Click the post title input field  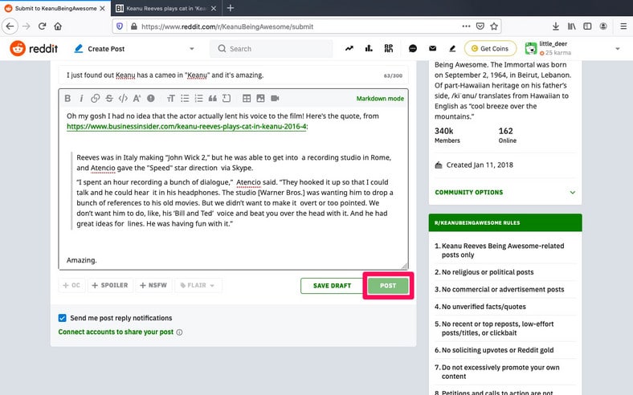[x=233, y=75]
